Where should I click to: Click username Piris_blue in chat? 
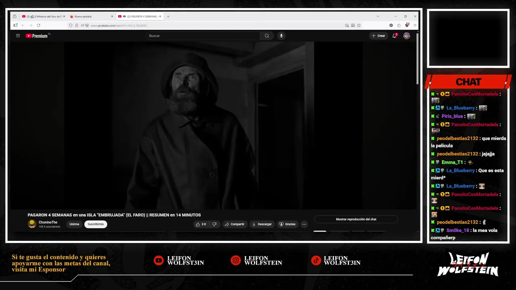452,116
